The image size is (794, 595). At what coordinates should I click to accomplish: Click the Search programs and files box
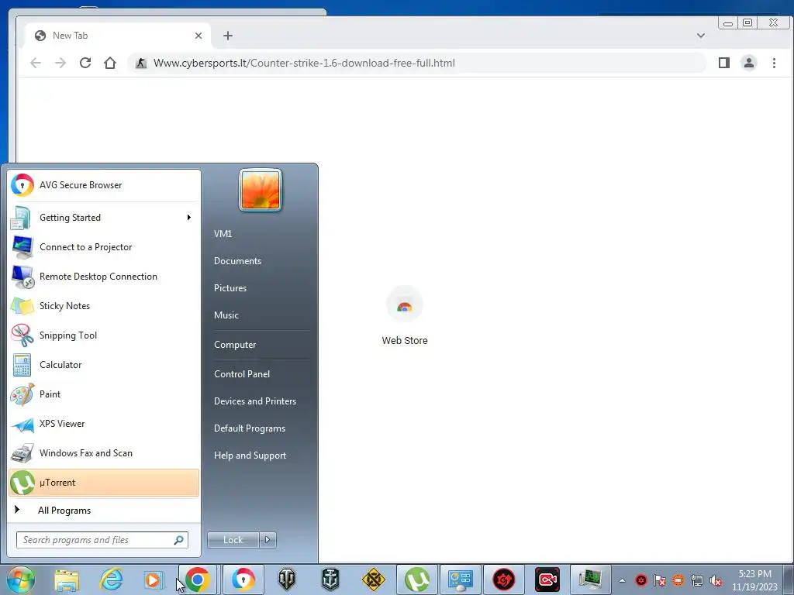(x=102, y=540)
